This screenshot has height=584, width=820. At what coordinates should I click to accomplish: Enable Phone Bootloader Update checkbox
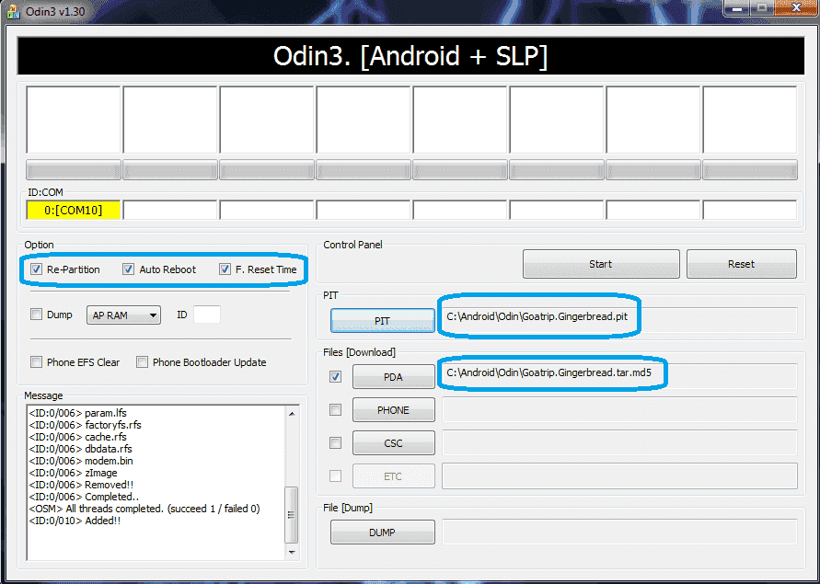point(142,362)
